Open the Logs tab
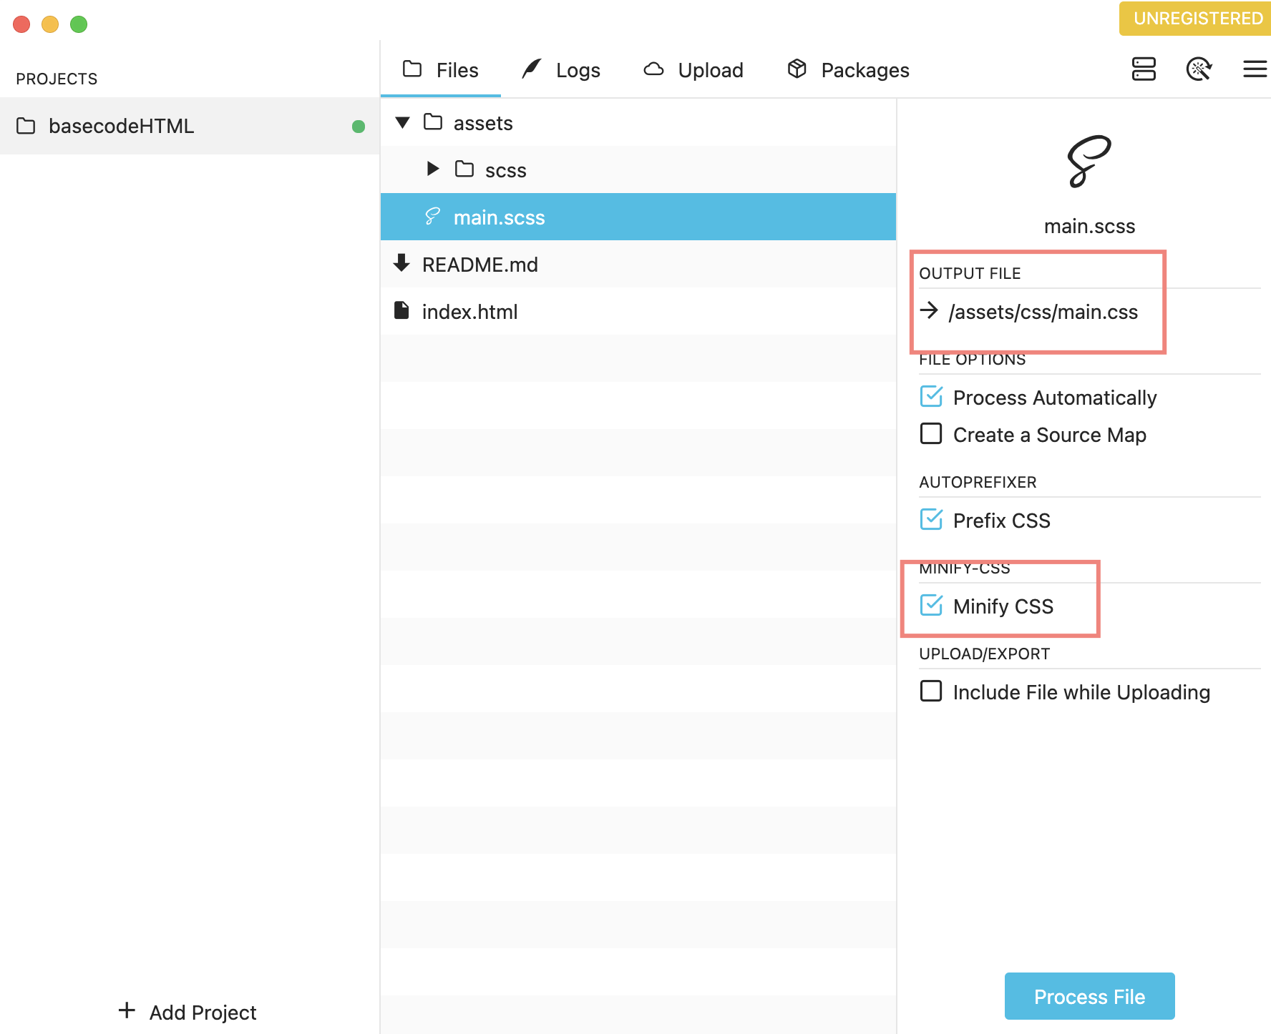 tap(561, 70)
